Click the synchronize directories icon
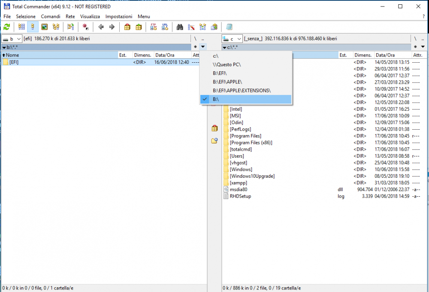This screenshot has height=292, width=429. point(202,27)
